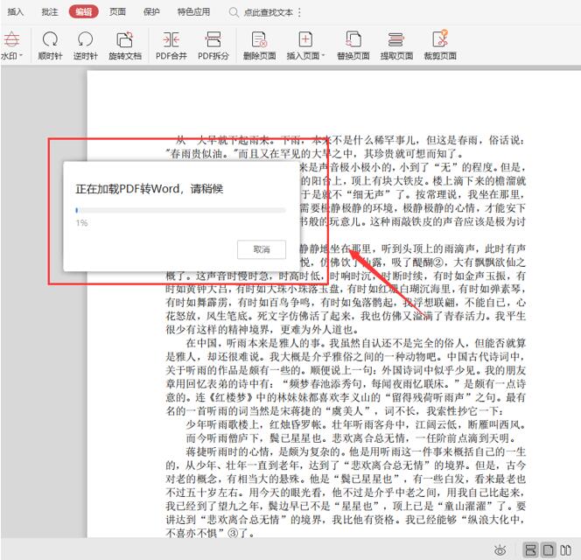Open the 插入 tab
Screen dimensions: 581x560
pos(15,12)
